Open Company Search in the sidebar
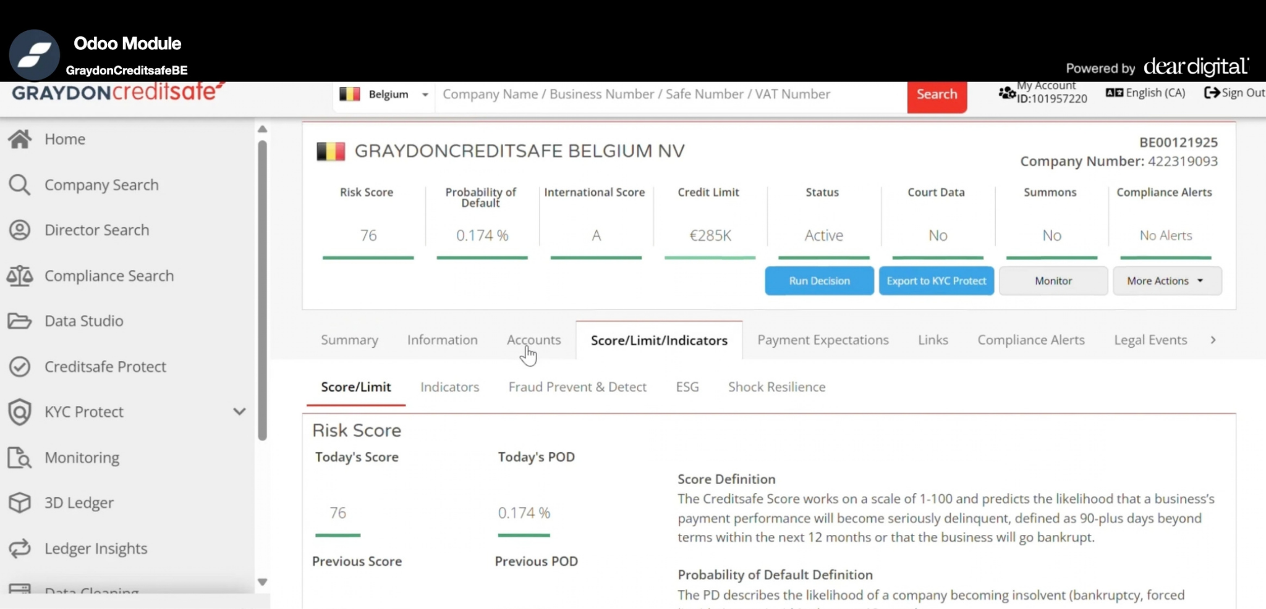This screenshot has height=609, width=1266. coord(101,185)
